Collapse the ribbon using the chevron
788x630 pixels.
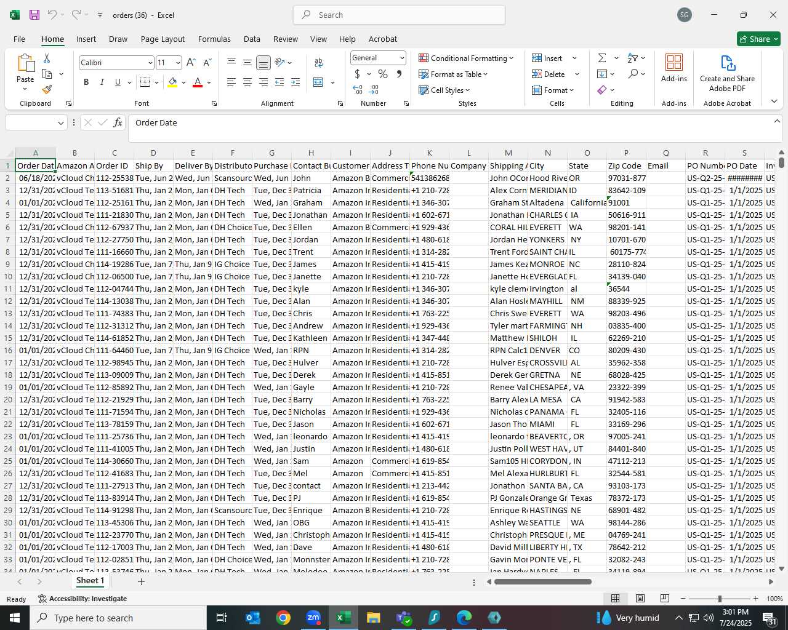(x=774, y=101)
